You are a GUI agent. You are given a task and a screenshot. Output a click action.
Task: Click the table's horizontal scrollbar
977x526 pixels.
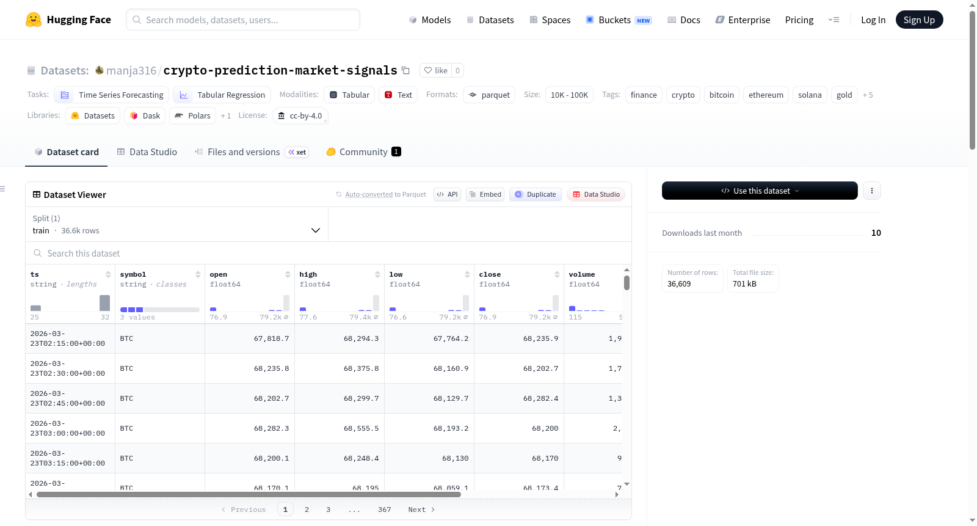249,494
